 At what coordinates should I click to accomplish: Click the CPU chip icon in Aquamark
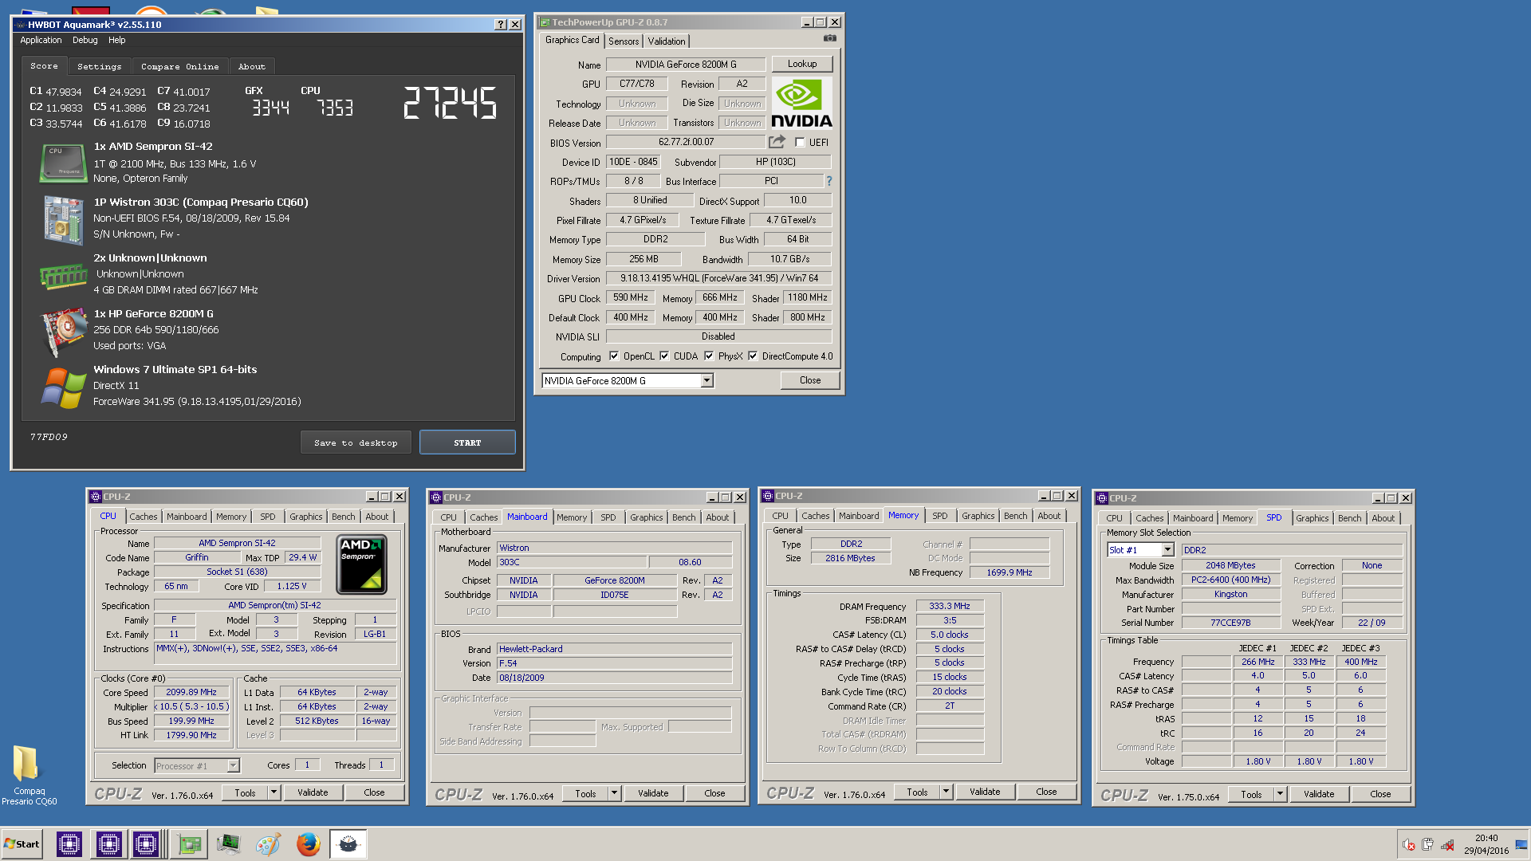coord(64,163)
